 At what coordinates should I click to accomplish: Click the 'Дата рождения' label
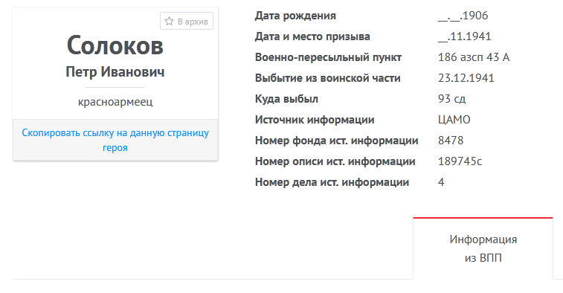click(295, 16)
